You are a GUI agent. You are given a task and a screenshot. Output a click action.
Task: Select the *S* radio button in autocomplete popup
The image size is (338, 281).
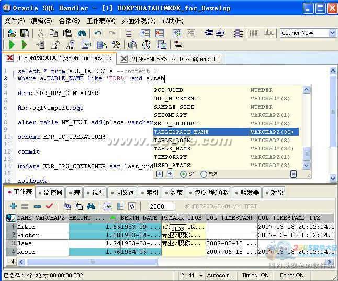(204, 174)
